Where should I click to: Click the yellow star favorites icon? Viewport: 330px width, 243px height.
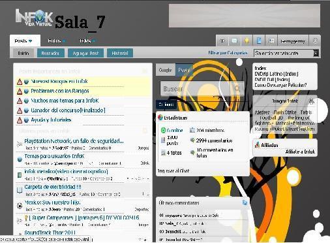247,40
